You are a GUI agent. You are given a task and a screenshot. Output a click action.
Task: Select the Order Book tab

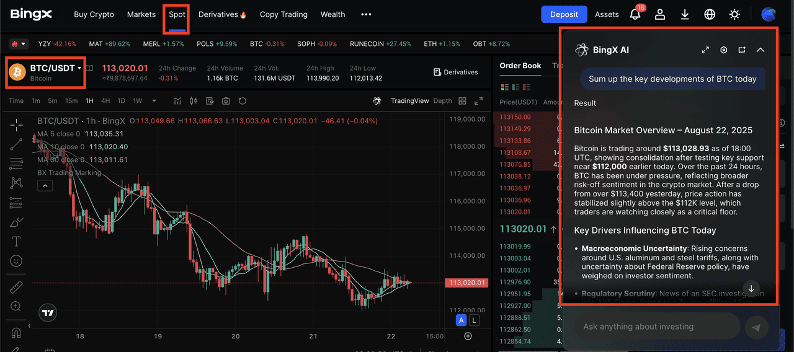520,66
